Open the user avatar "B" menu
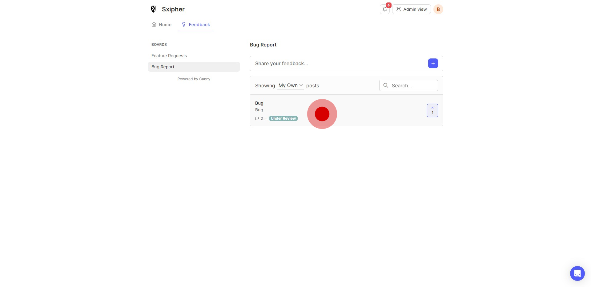This screenshot has width=591, height=287. coord(438,9)
